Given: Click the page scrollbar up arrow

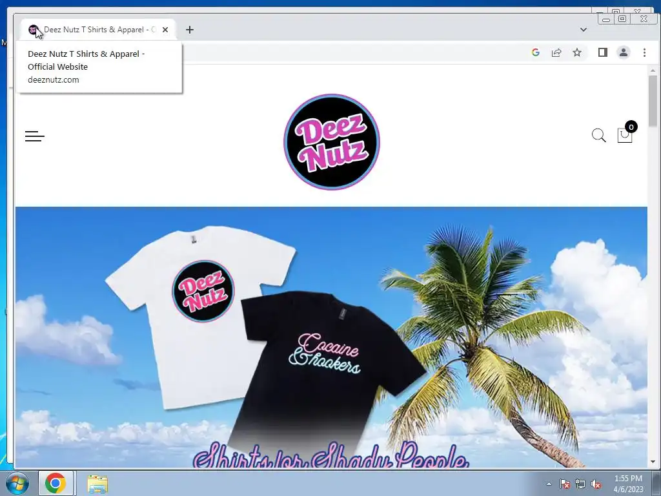Looking at the screenshot, I should tap(653, 70).
